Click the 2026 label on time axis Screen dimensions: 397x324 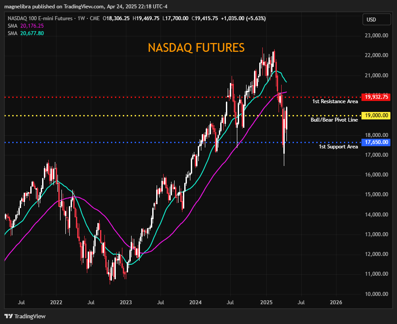click(x=336, y=302)
